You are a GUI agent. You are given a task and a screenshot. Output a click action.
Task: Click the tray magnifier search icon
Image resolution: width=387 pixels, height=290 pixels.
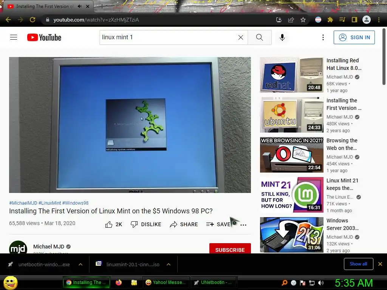[x=285, y=283]
